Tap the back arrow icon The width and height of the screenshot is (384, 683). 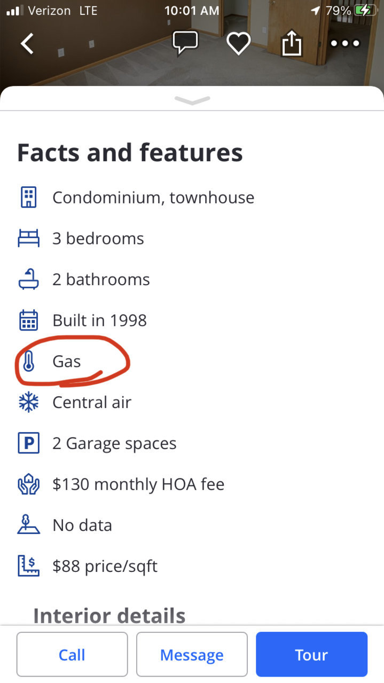[x=27, y=43]
